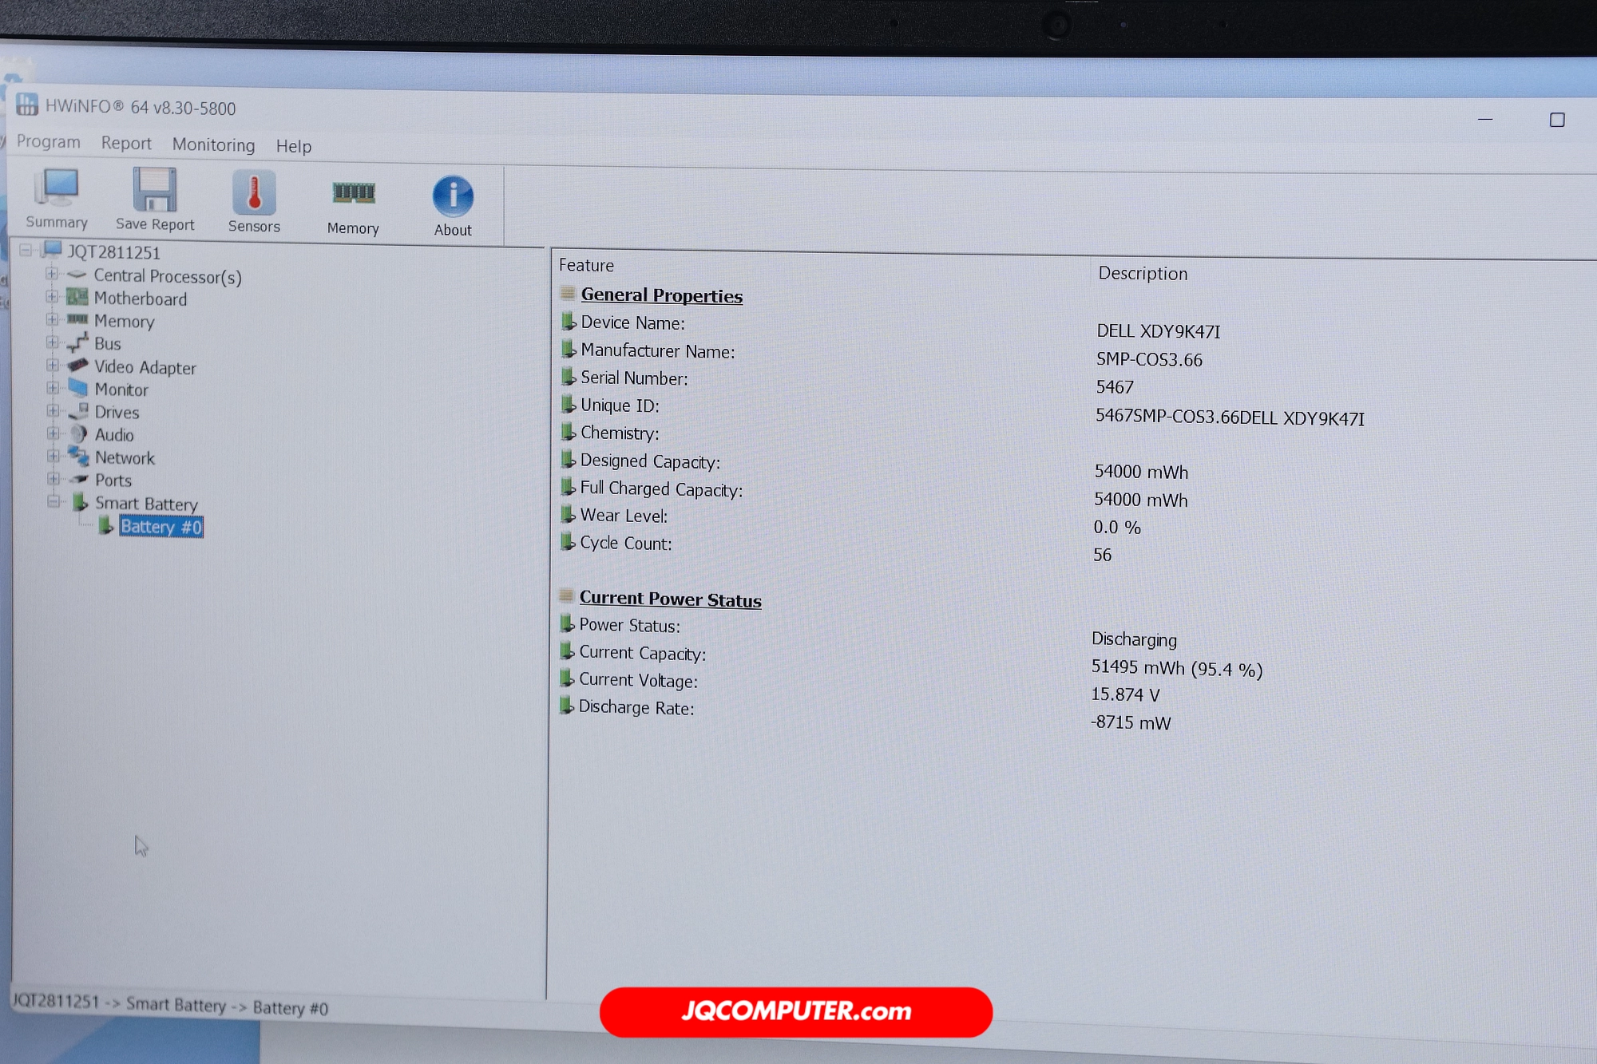The height and width of the screenshot is (1064, 1597).
Task: Collapse the Smart Battery node
Action: click(x=53, y=502)
